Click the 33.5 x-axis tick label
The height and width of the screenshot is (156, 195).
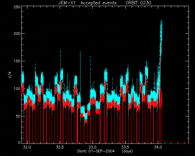click(125, 147)
